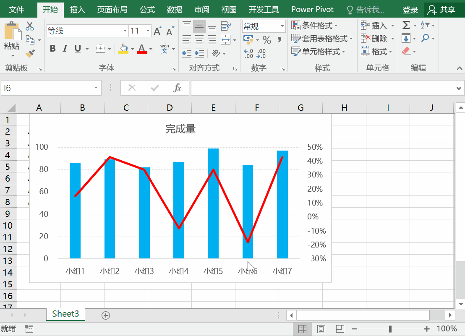Toggle middle vertical alignment
465x336 pixels.
click(x=199, y=26)
